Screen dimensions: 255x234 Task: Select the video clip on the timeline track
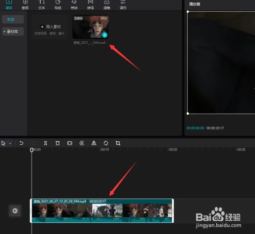point(102,211)
